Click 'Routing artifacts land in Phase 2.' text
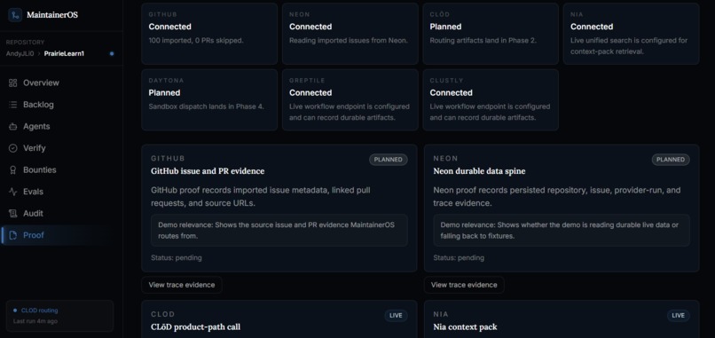Screen dimensions: 715x338 tap(483, 41)
